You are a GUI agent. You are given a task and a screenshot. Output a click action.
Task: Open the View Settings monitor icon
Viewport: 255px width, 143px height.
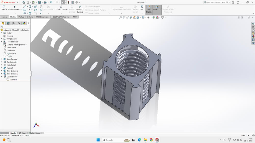[162, 18]
